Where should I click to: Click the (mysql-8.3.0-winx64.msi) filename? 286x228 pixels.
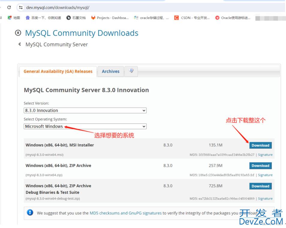44,155
